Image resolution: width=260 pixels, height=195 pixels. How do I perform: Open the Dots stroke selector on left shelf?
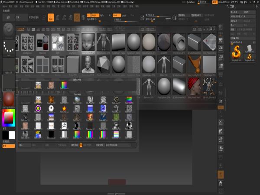coord(9,49)
